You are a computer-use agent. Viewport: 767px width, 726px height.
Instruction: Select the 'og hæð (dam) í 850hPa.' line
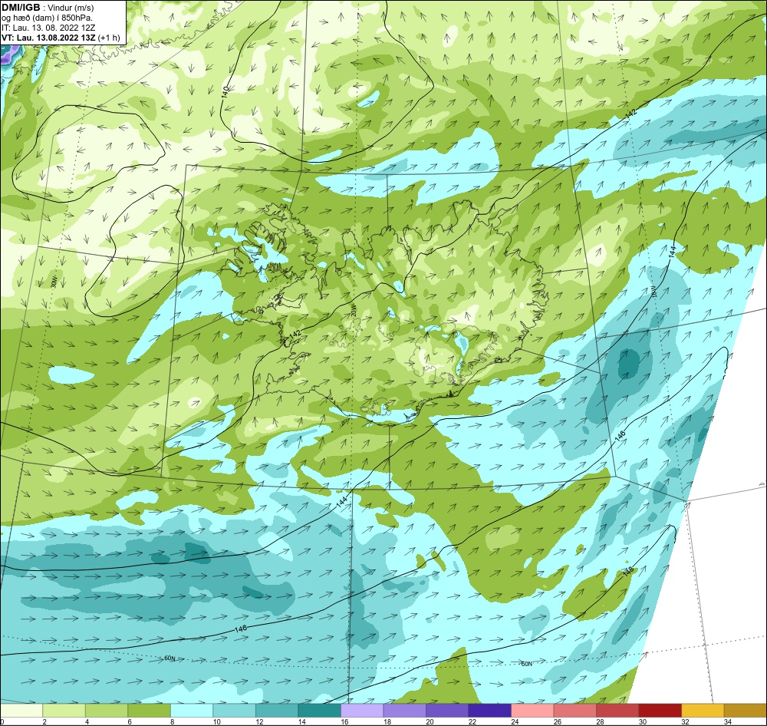point(48,18)
